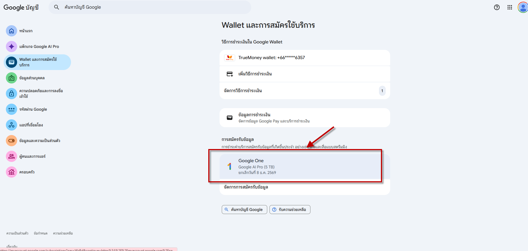
Task: Click the Google password asterisks icon
Action: coord(12,109)
